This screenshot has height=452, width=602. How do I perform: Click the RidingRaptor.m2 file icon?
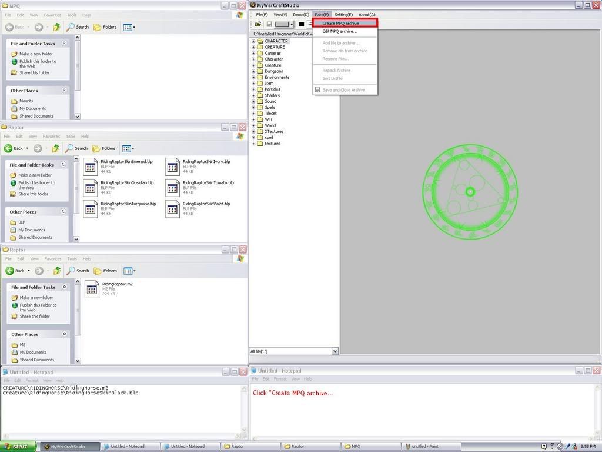[x=92, y=289]
